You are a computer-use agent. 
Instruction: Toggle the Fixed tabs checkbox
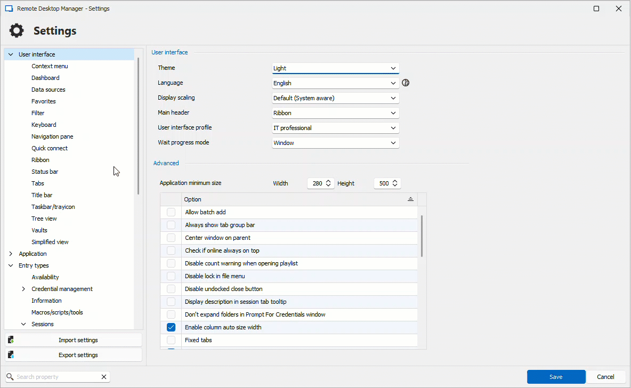pyautogui.click(x=171, y=340)
